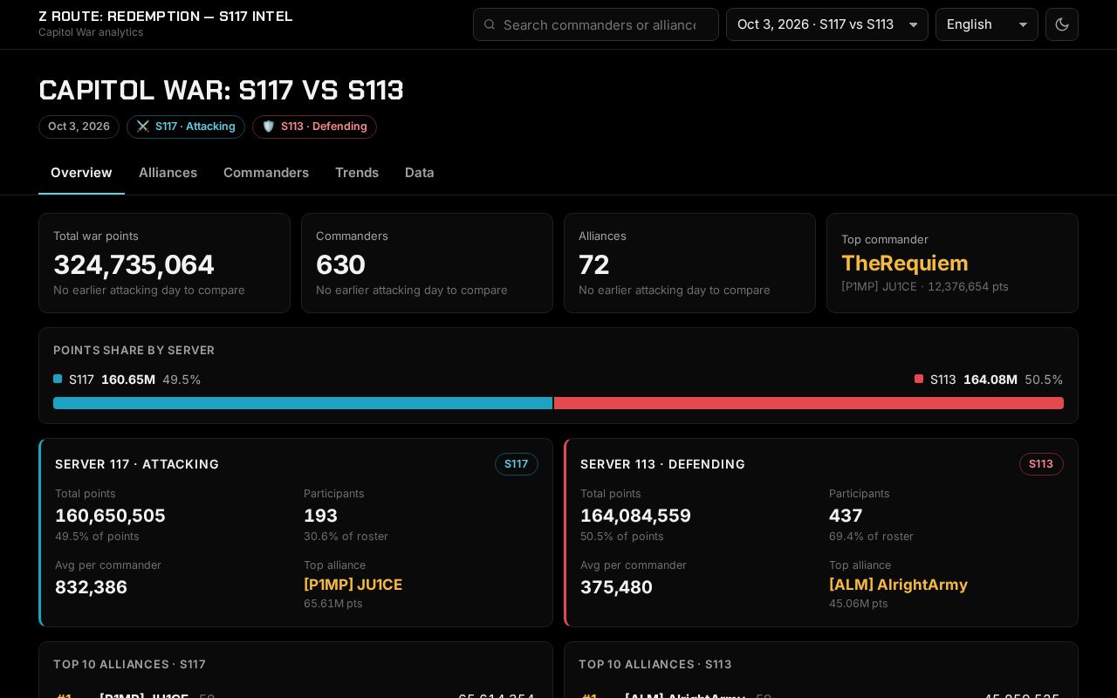Click the S113 badge in defending card
Screen dimensions: 1117x698
click(1041, 464)
